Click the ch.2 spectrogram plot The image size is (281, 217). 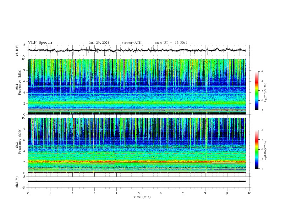(137, 145)
